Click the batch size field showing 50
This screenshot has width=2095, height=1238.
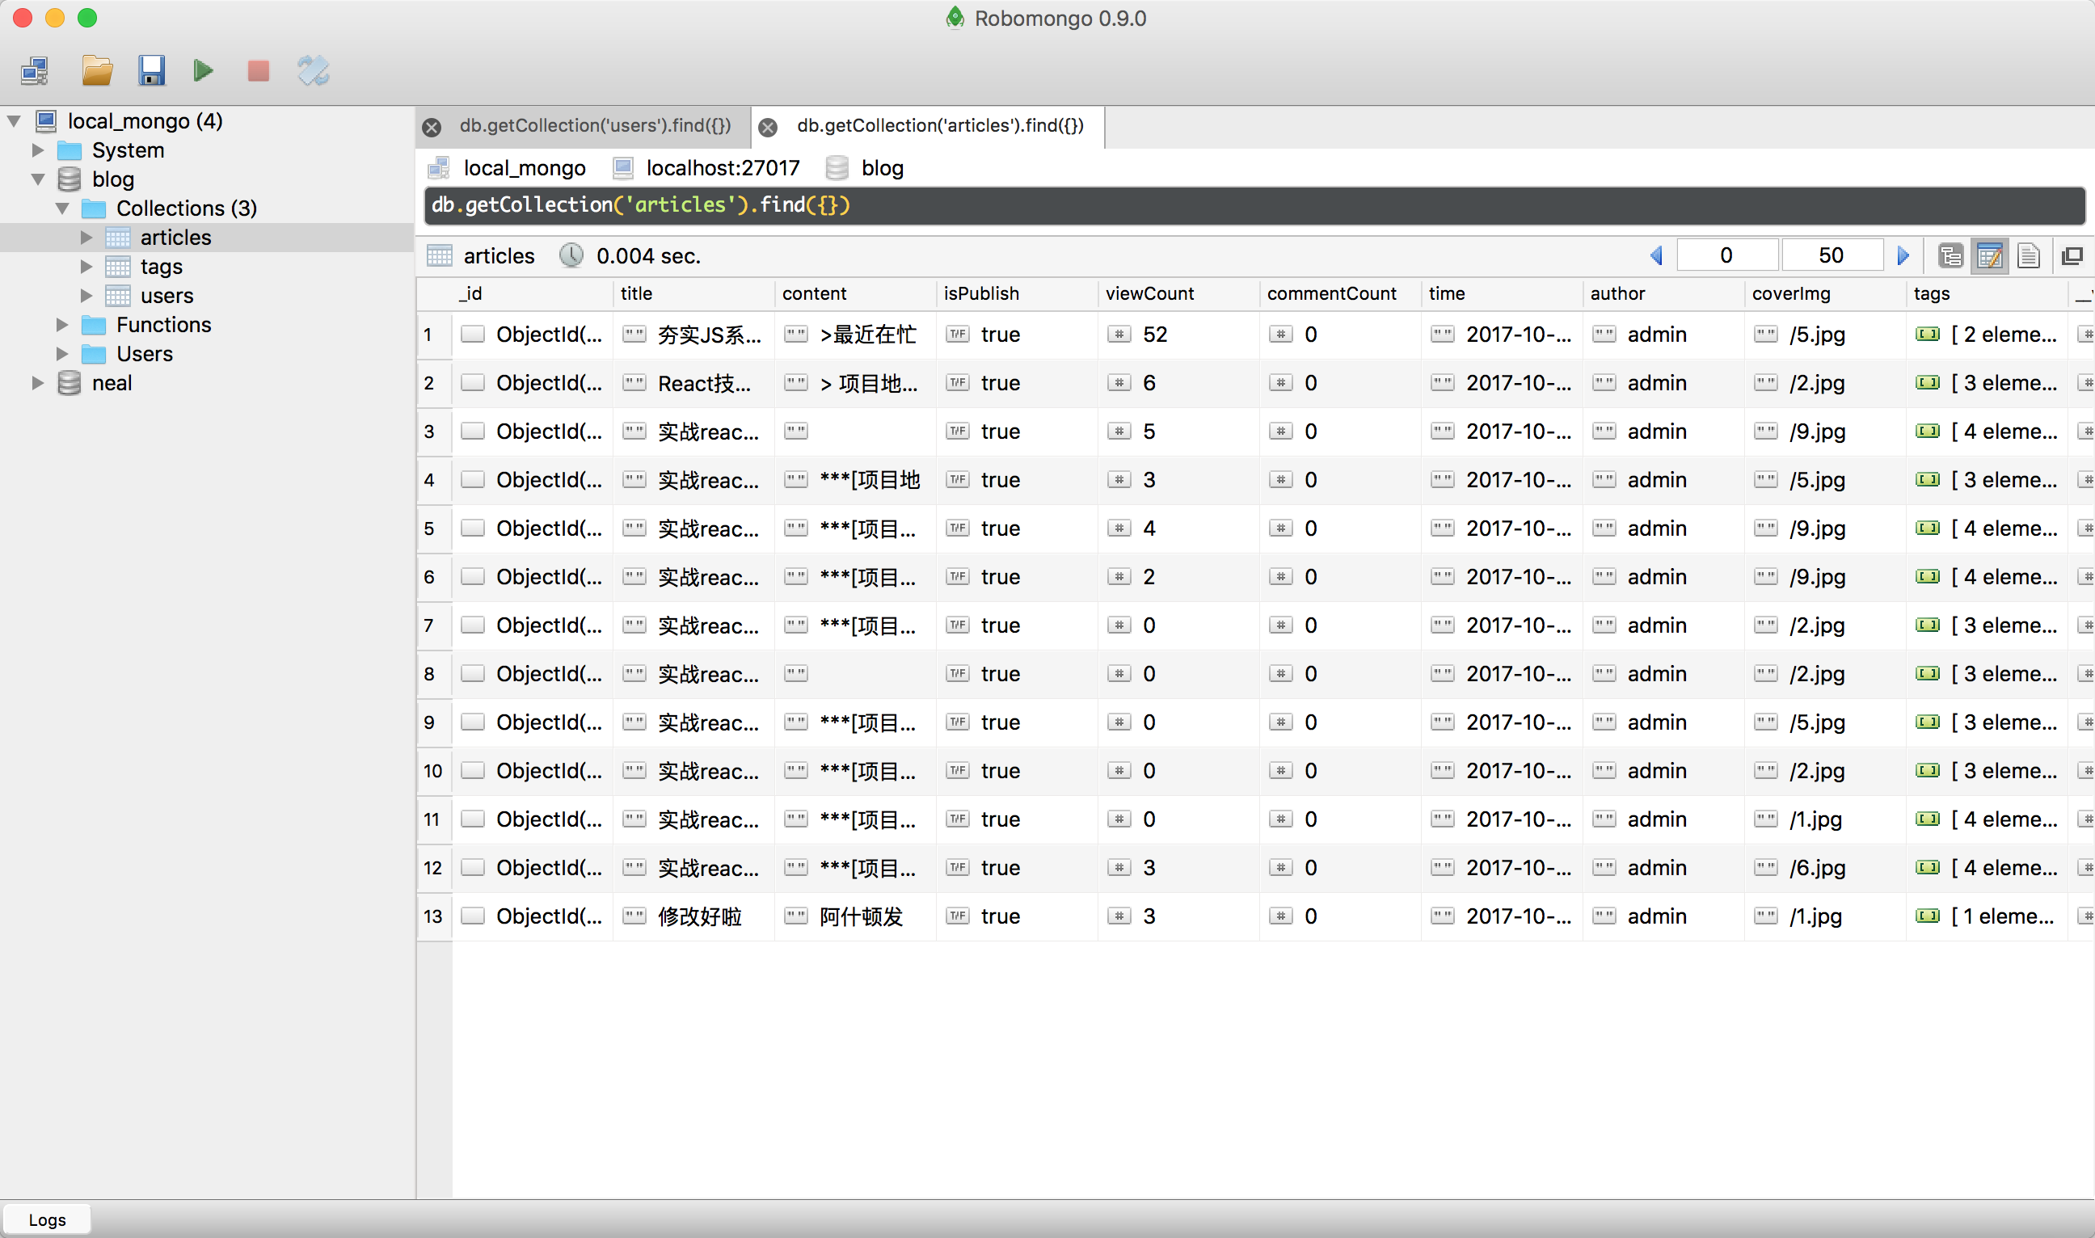[1832, 256]
